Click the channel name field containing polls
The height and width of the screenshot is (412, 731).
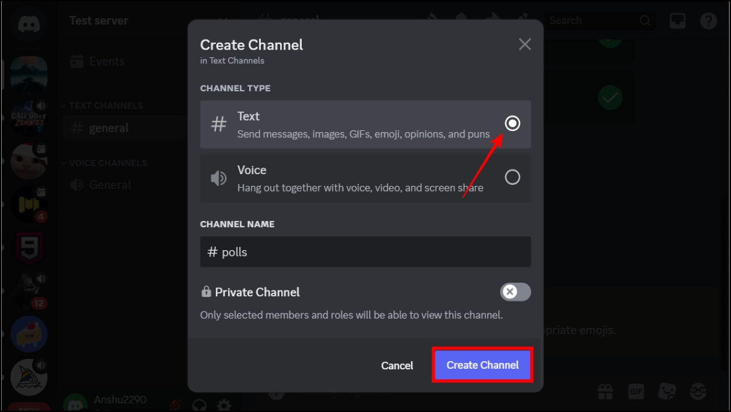[x=365, y=252]
